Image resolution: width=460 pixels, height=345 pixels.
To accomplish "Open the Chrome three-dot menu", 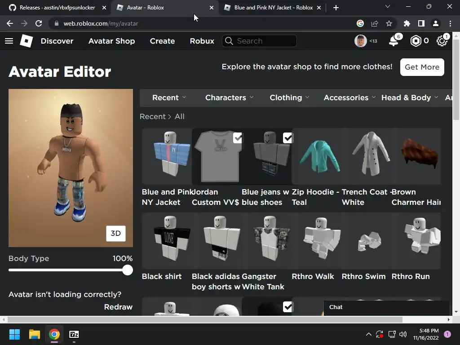I will (x=450, y=23).
